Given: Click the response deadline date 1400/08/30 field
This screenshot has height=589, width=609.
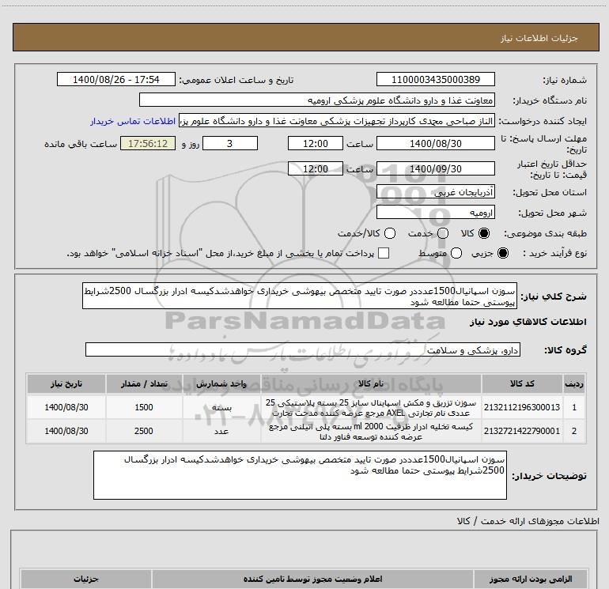Looking at the screenshot, I should coord(436,144).
